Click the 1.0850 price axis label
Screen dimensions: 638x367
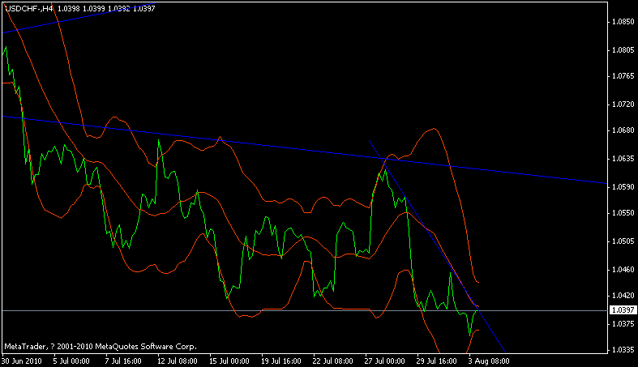tap(623, 22)
